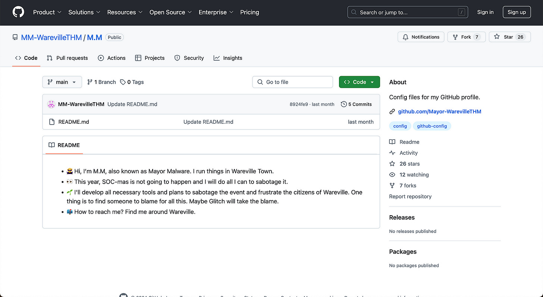Open the green Code clone dropdown
The image size is (543, 297).
360,82
